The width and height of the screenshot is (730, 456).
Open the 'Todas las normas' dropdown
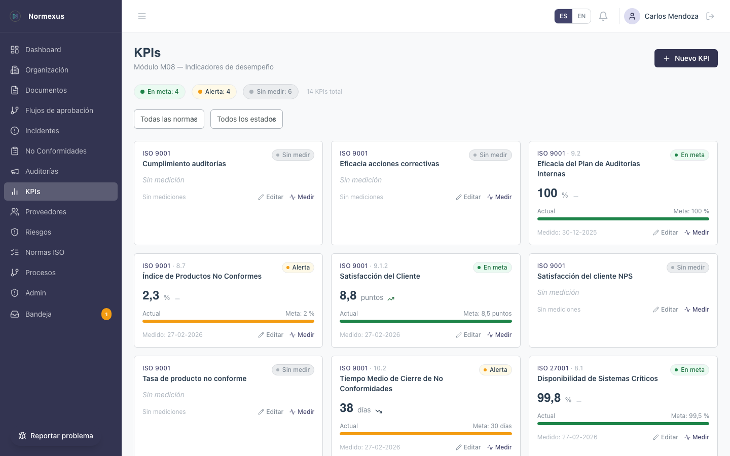(x=169, y=119)
